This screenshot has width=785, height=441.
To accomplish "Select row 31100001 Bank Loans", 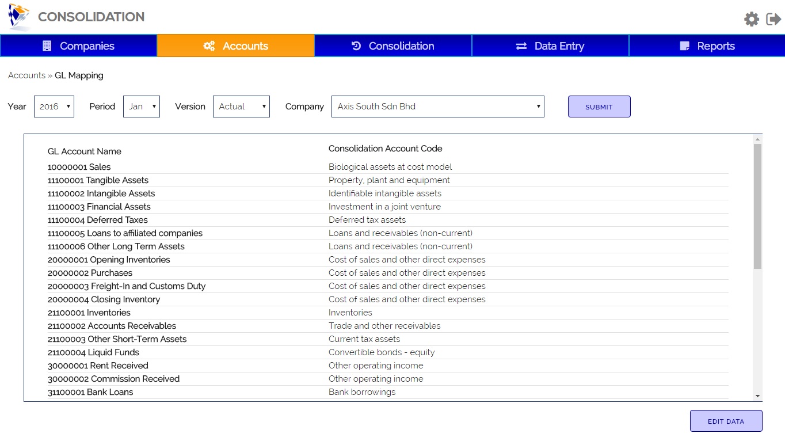I will tap(388, 392).
